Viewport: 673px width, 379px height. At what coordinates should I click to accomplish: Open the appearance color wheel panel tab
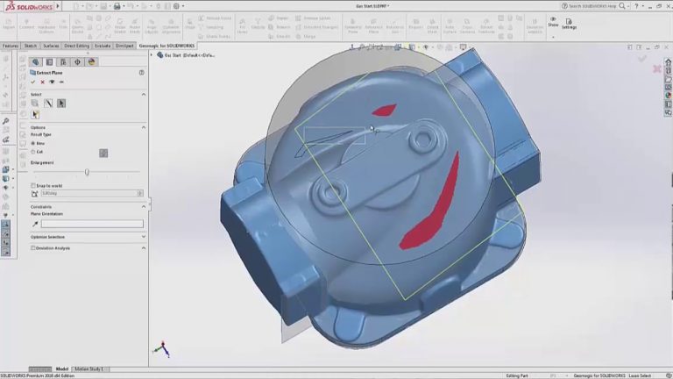tap(92, 62)
